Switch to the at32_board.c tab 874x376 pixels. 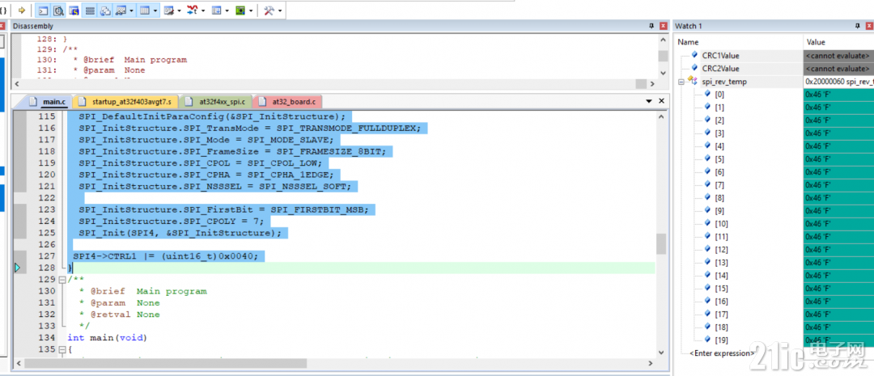pos(287,102)
